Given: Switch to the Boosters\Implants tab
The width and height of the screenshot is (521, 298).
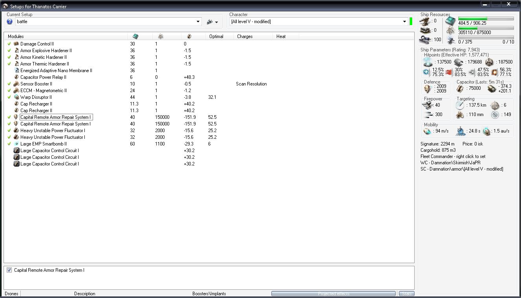Looking at the screenshot, I should pyautogui.click(x=209, y=294).
